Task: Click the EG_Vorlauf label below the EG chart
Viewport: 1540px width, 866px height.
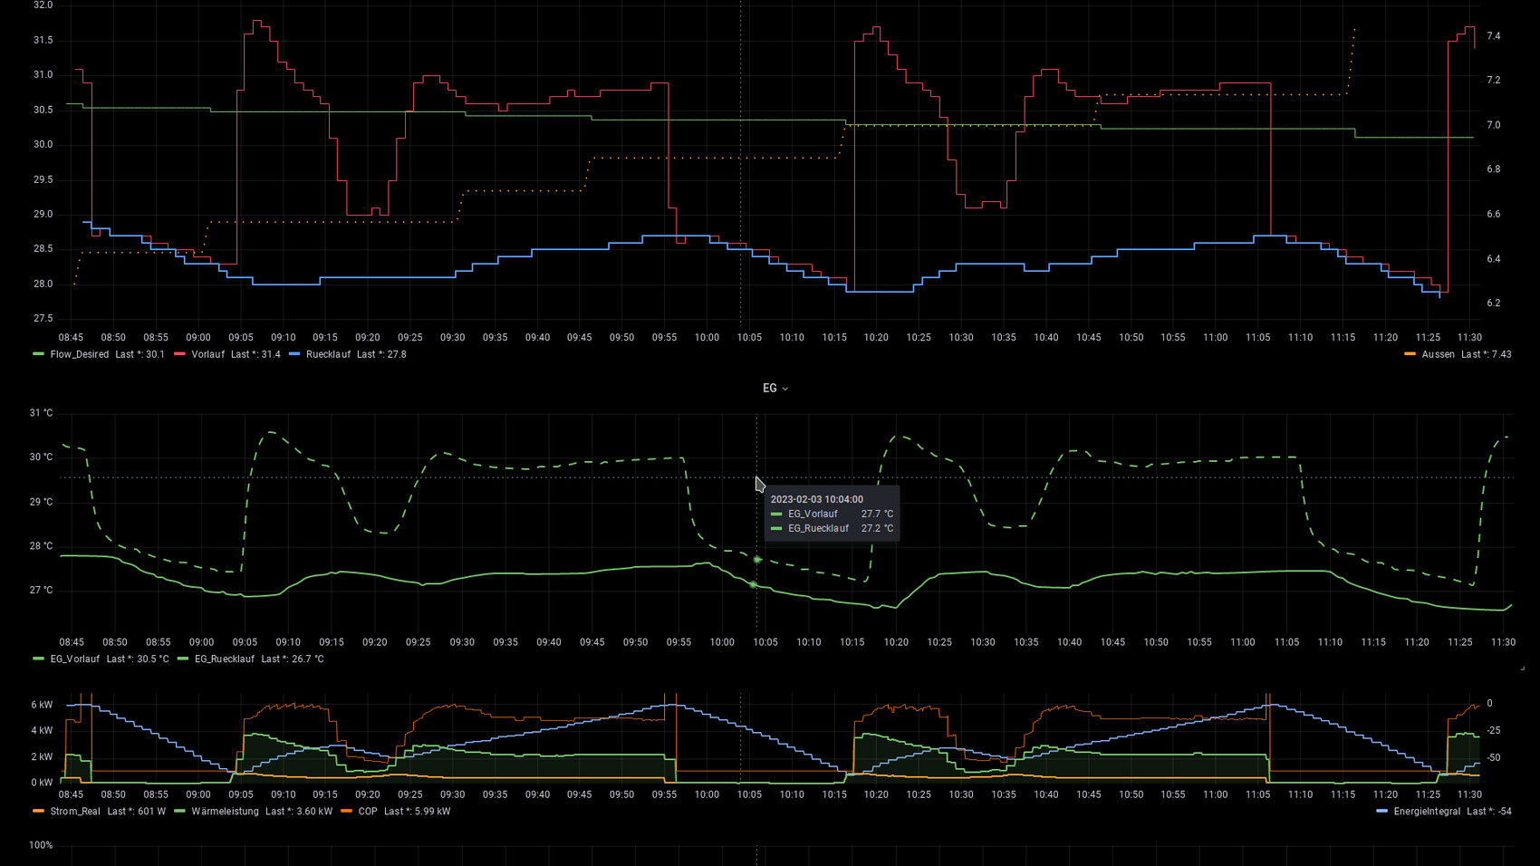Action: (x=75, y=659)
